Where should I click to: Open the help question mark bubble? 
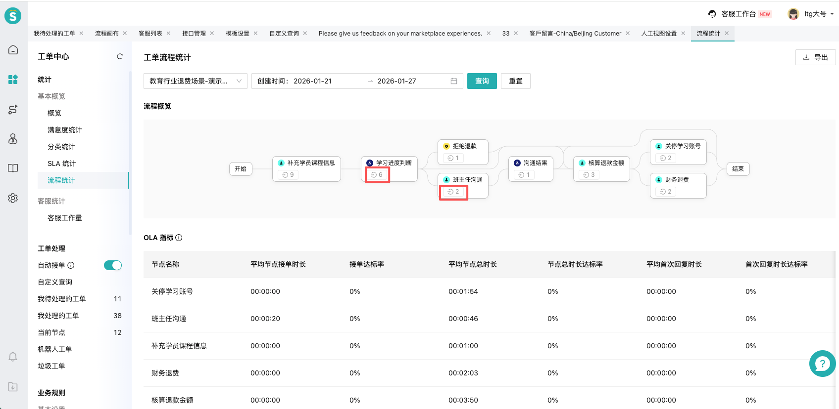(x=822, y=364)
